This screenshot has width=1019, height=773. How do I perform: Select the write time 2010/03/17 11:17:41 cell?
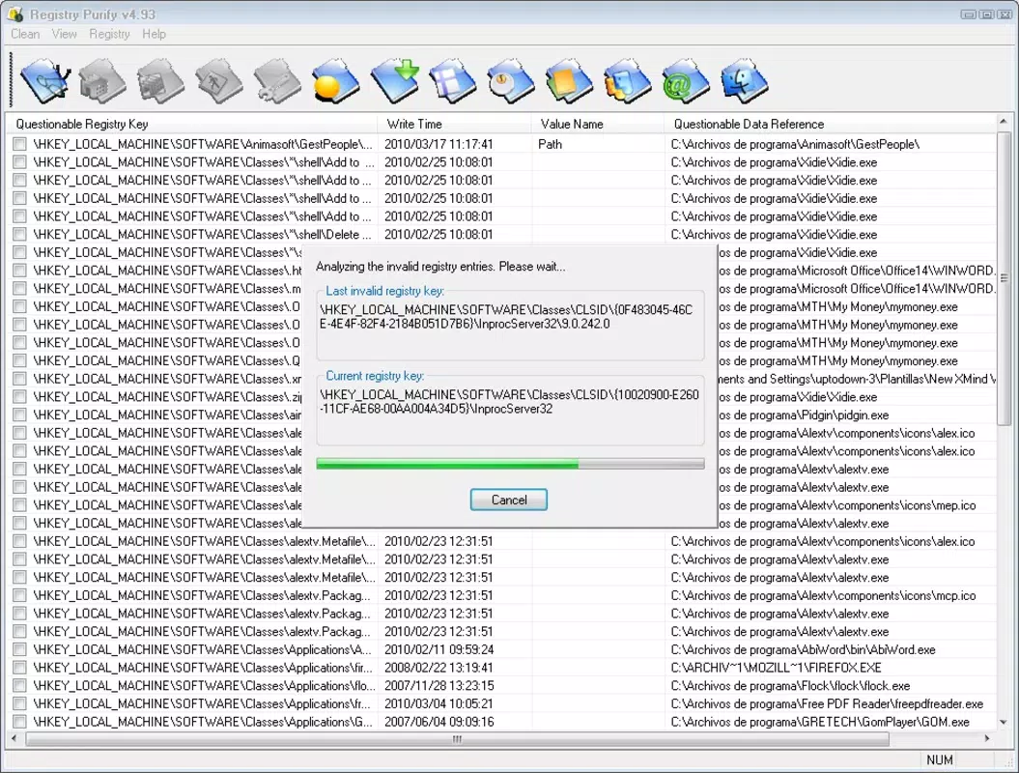click(439, 144)
